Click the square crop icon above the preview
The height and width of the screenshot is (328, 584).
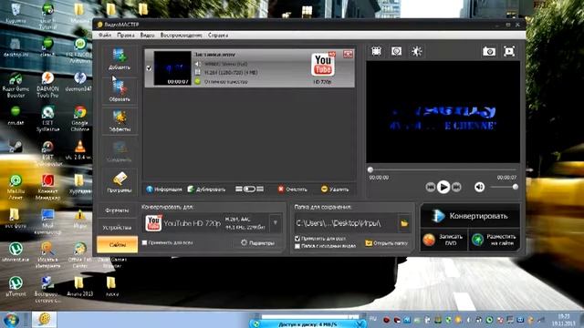[396, 51]
